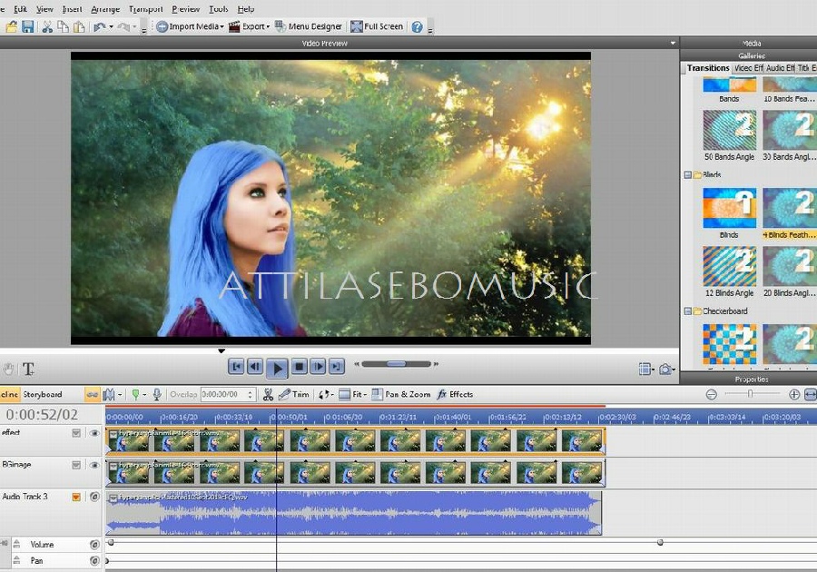Open help with the blue question mark icon
Viewport: 817px width, 572px height.
[417, 26]
